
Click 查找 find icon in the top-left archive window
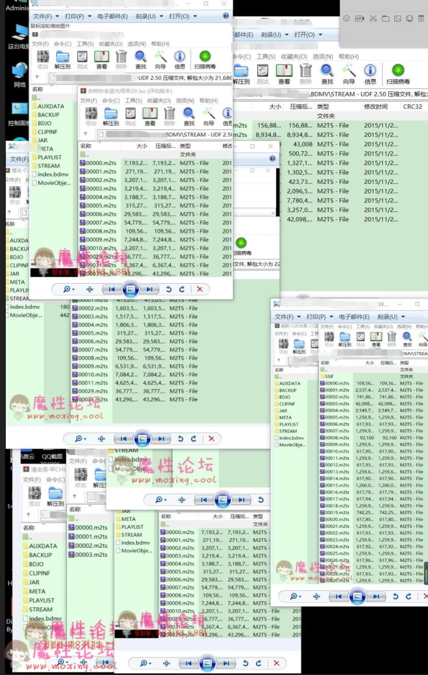coord(140,59)
